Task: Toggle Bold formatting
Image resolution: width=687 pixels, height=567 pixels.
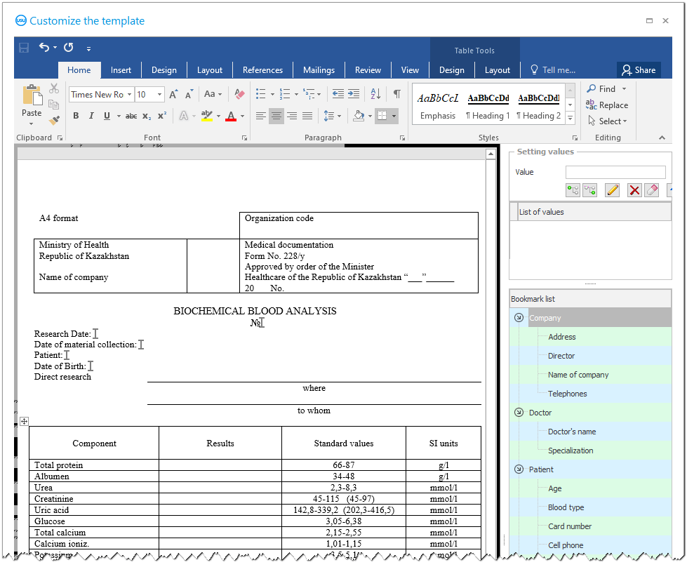Action: click(76, 116)
